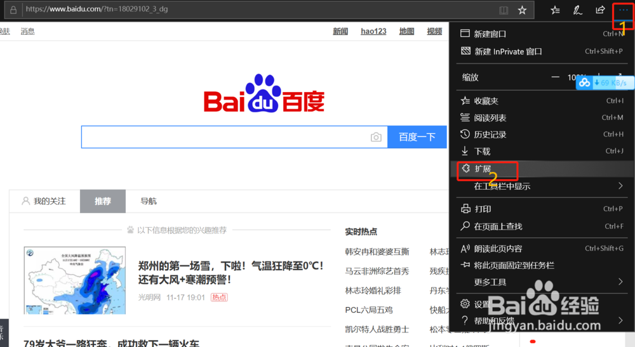This screenshot has height=347, width=635.
Task: Click the favorites star icon in menu
Action: click(465, 101)
